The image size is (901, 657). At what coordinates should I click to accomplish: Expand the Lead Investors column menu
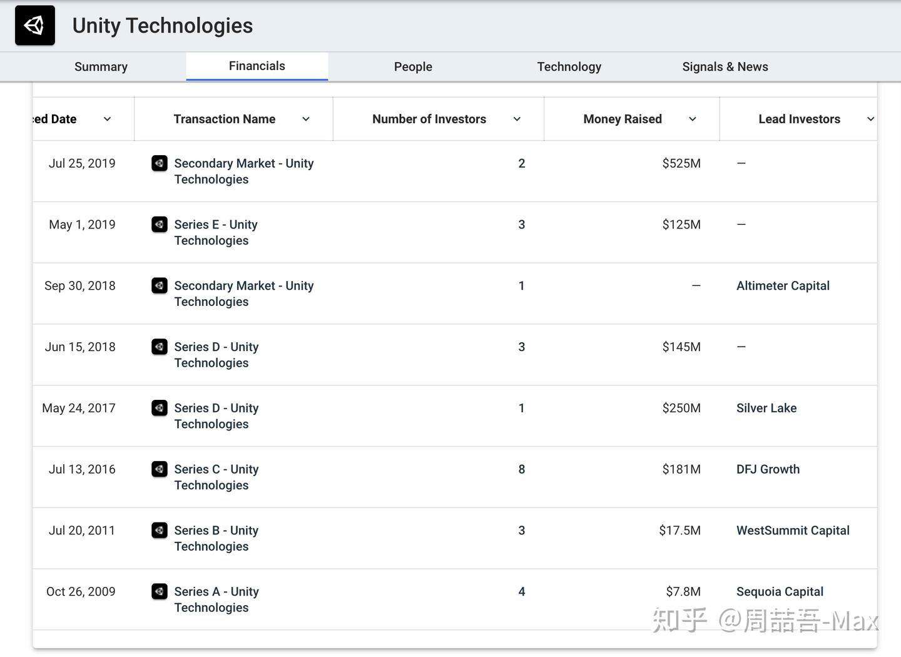(870, 120)
